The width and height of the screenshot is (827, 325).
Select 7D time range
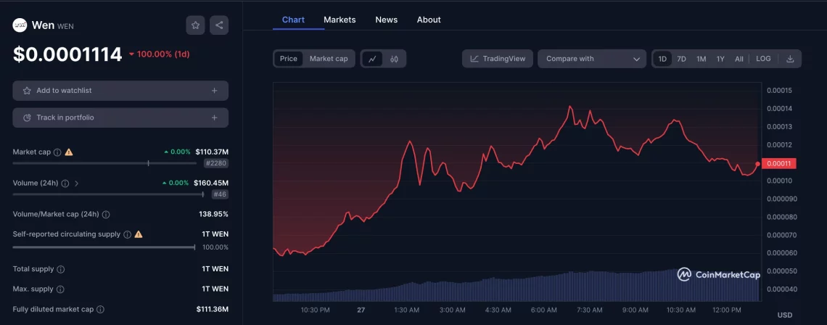pos(681,59)
